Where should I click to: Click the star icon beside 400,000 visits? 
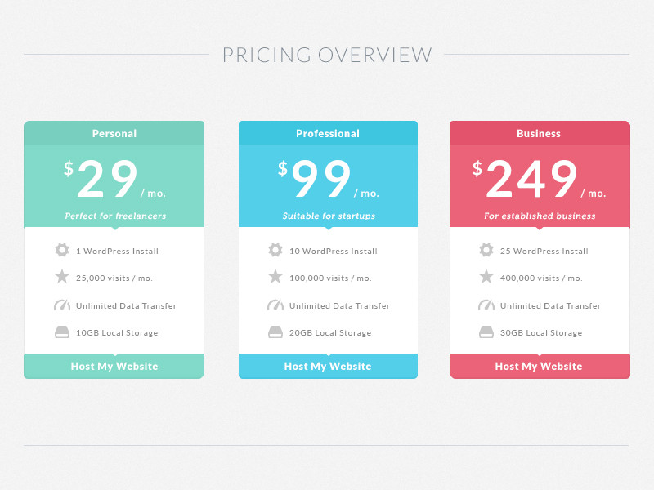click(x=486, y=277)
